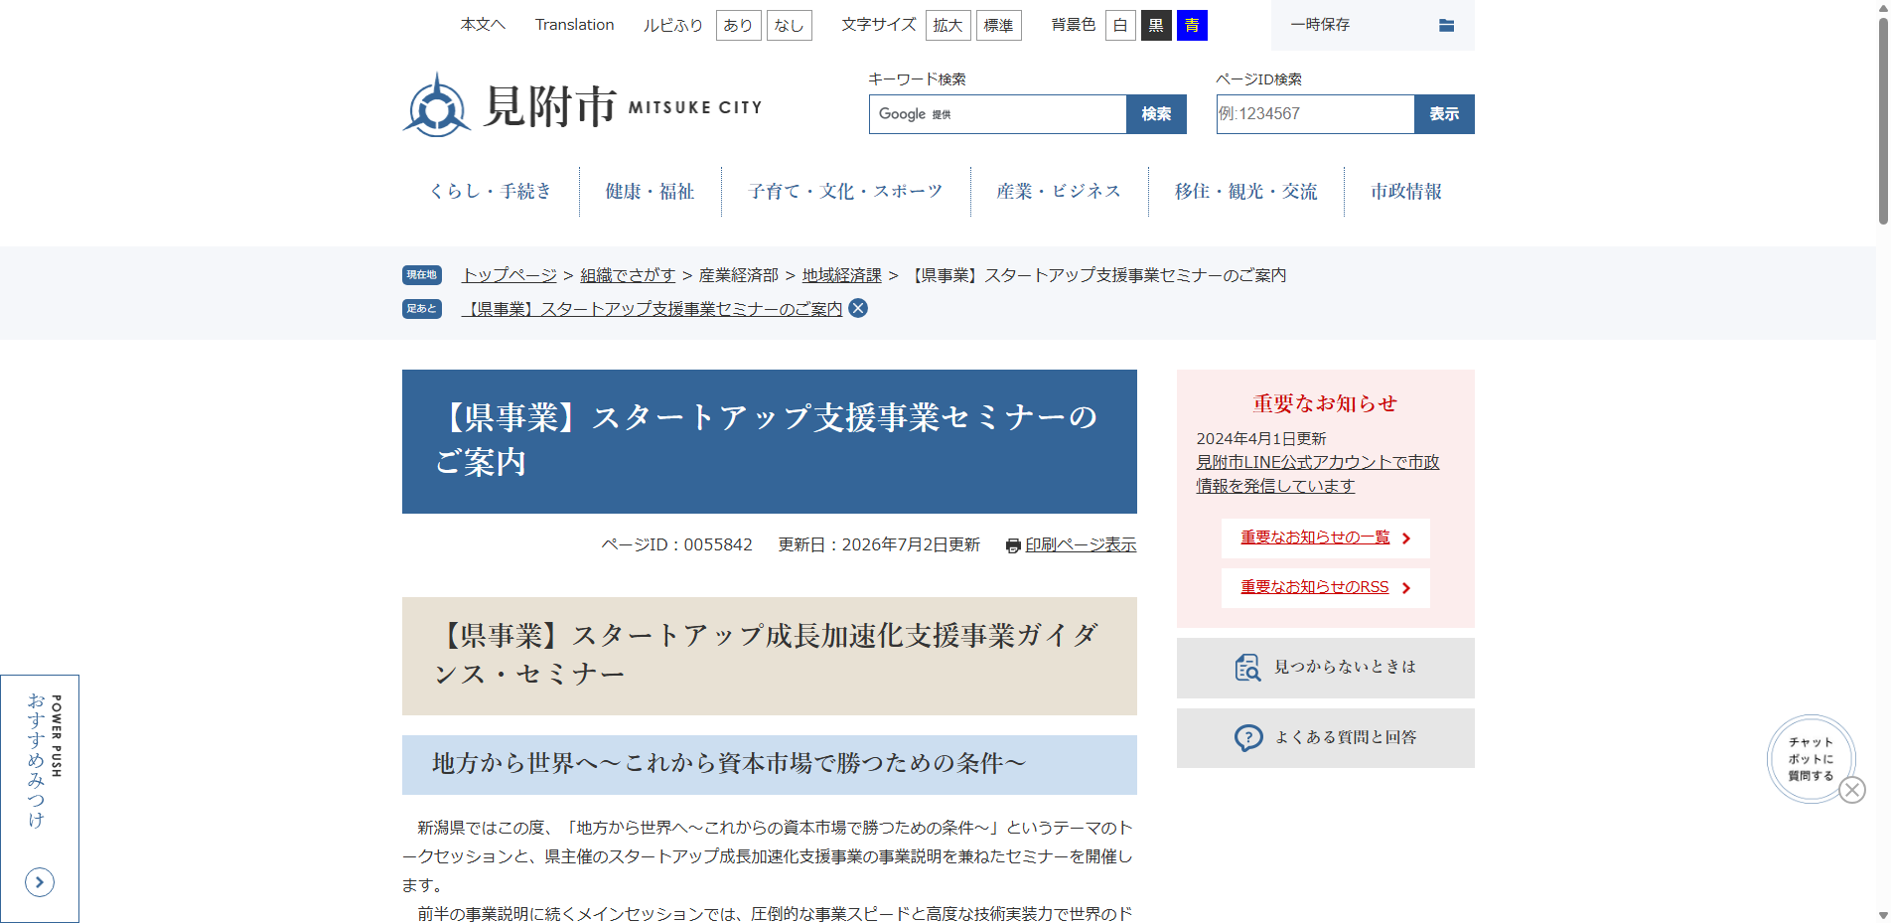
Task: Remove the 足あと entry with the X icon
Action: click(858, 308)
